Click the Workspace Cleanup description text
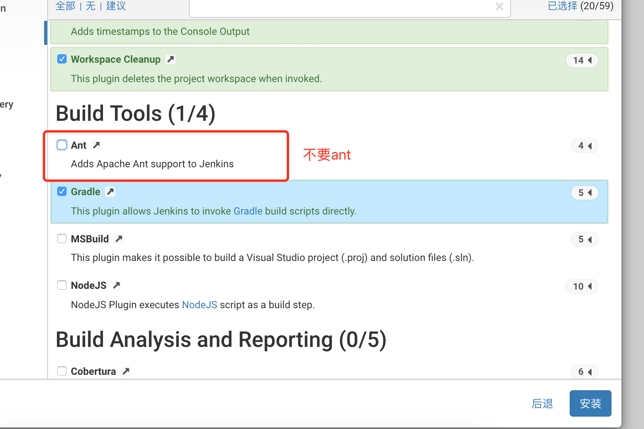 point(196,79)
